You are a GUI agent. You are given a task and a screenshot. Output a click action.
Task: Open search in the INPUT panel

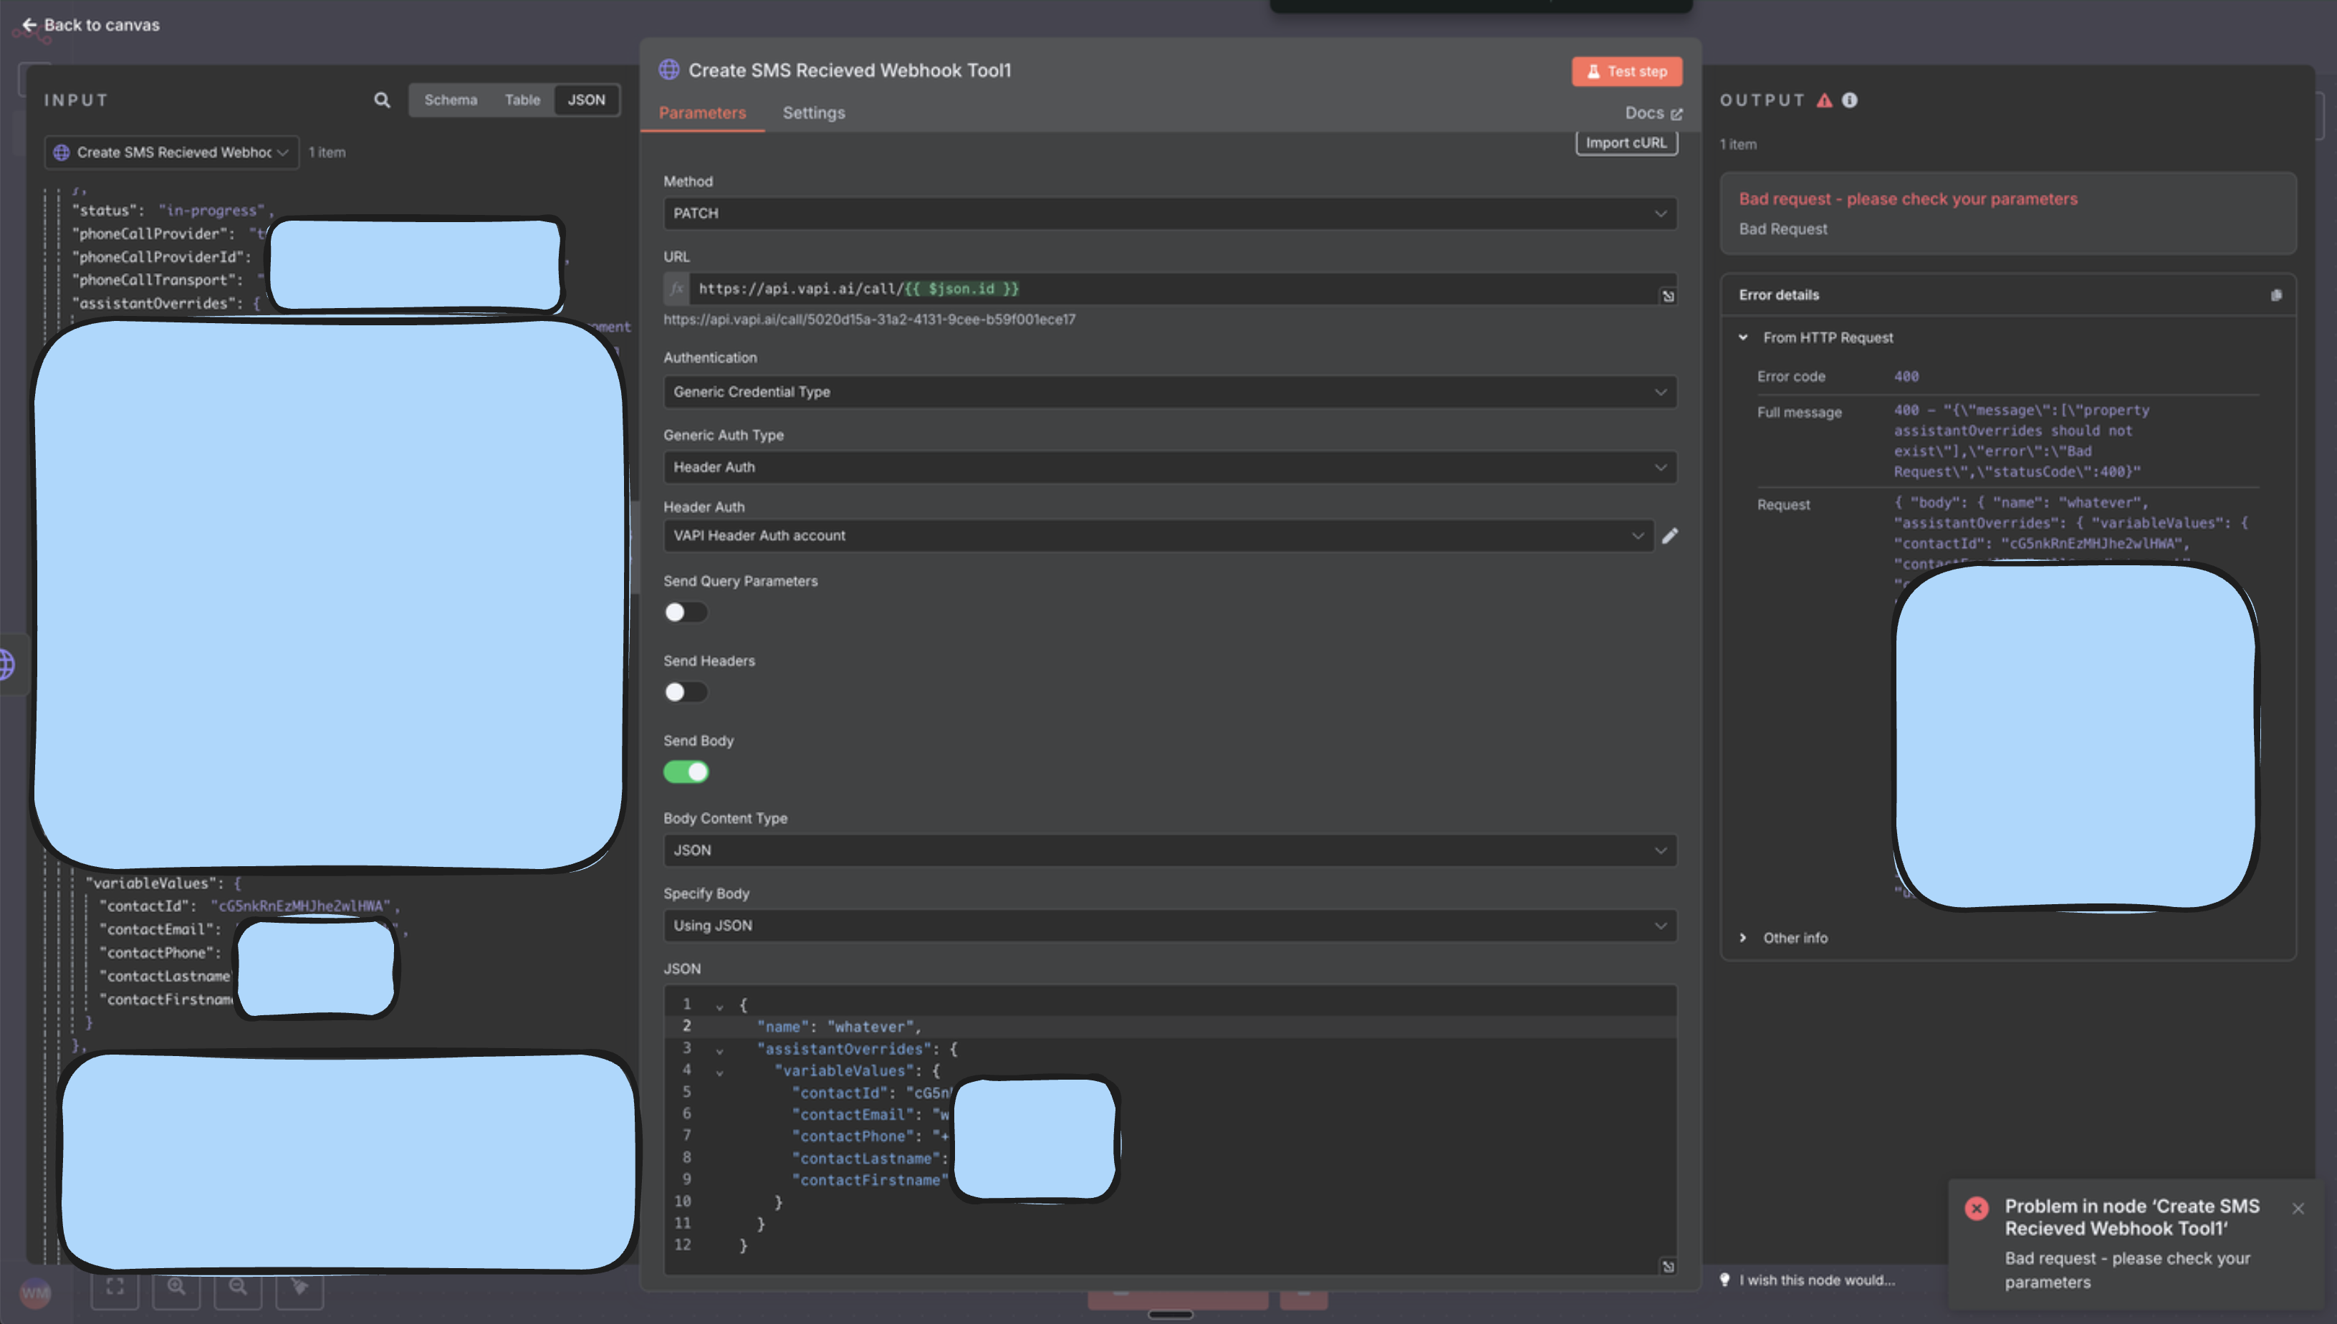pyautogui.click(x=382, y=100)
